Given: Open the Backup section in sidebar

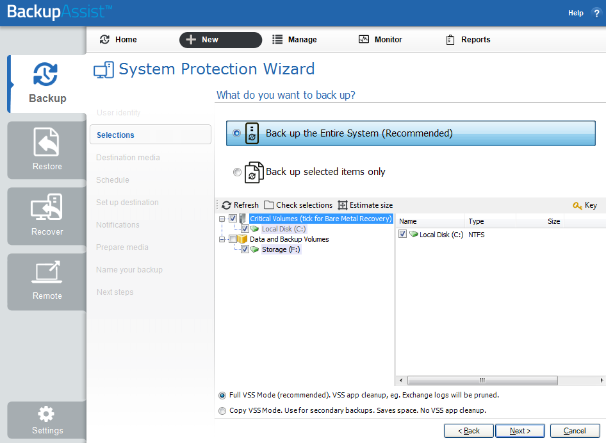Looking at the screenshot, I should tap(47, 83).
